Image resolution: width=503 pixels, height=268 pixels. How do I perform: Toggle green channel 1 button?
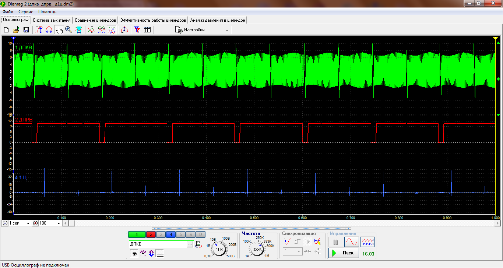pos(137,235)
